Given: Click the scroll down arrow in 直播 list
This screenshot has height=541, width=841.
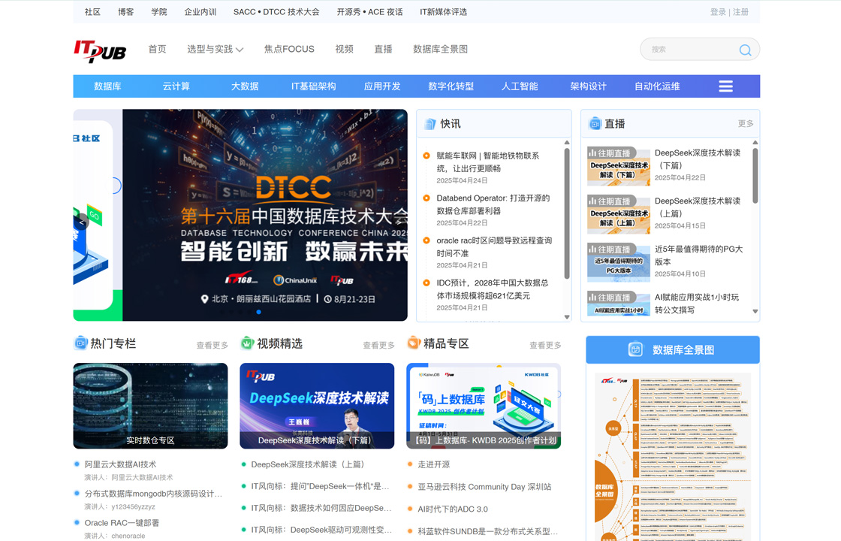Looking at the screenshot, I should (755, 311).
